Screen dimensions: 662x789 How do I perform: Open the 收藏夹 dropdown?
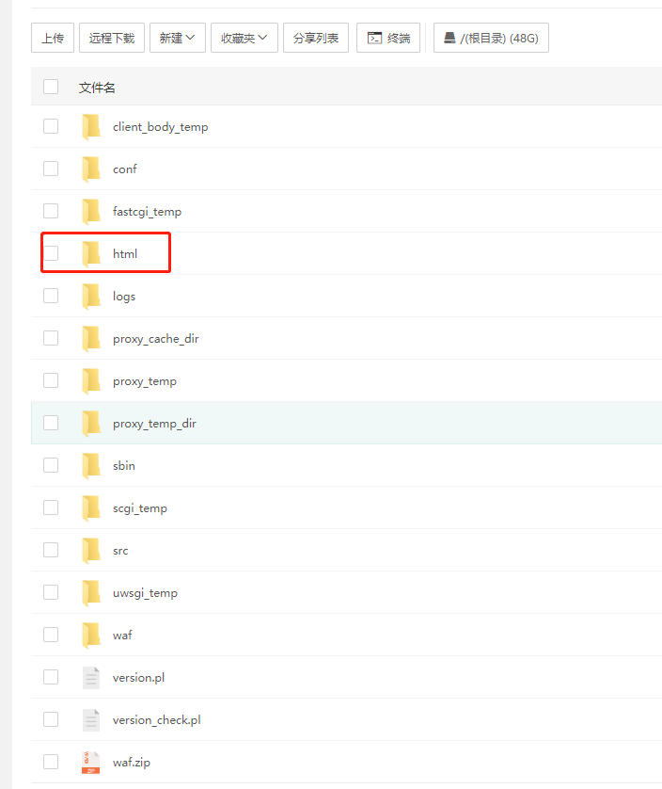(244, 38)
